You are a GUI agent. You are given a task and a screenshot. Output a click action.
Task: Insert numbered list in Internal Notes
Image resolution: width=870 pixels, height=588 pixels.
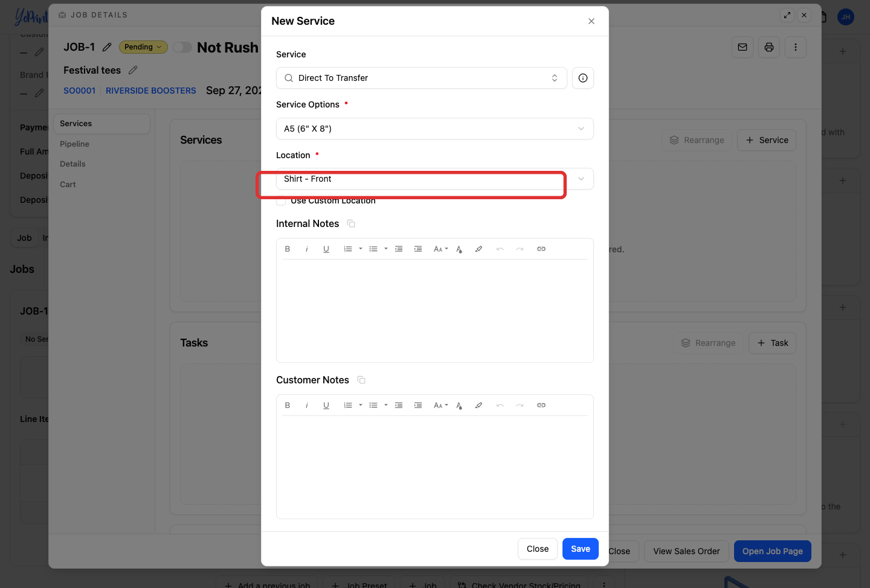click(348, 249)
